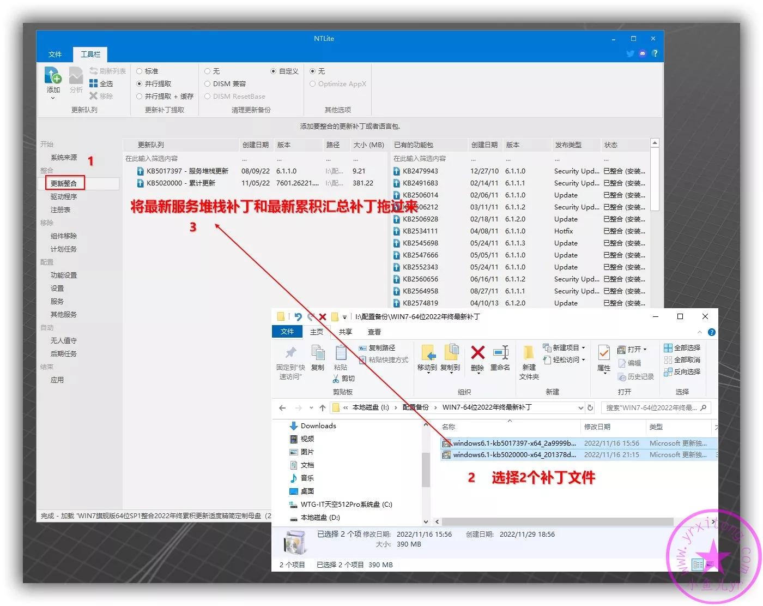Click the Explorer search box
The height and width of the screenshot is (606, 763).
pos(656,407)
